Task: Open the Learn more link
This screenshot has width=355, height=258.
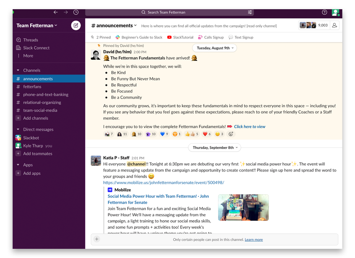Action: pos(254,239)
